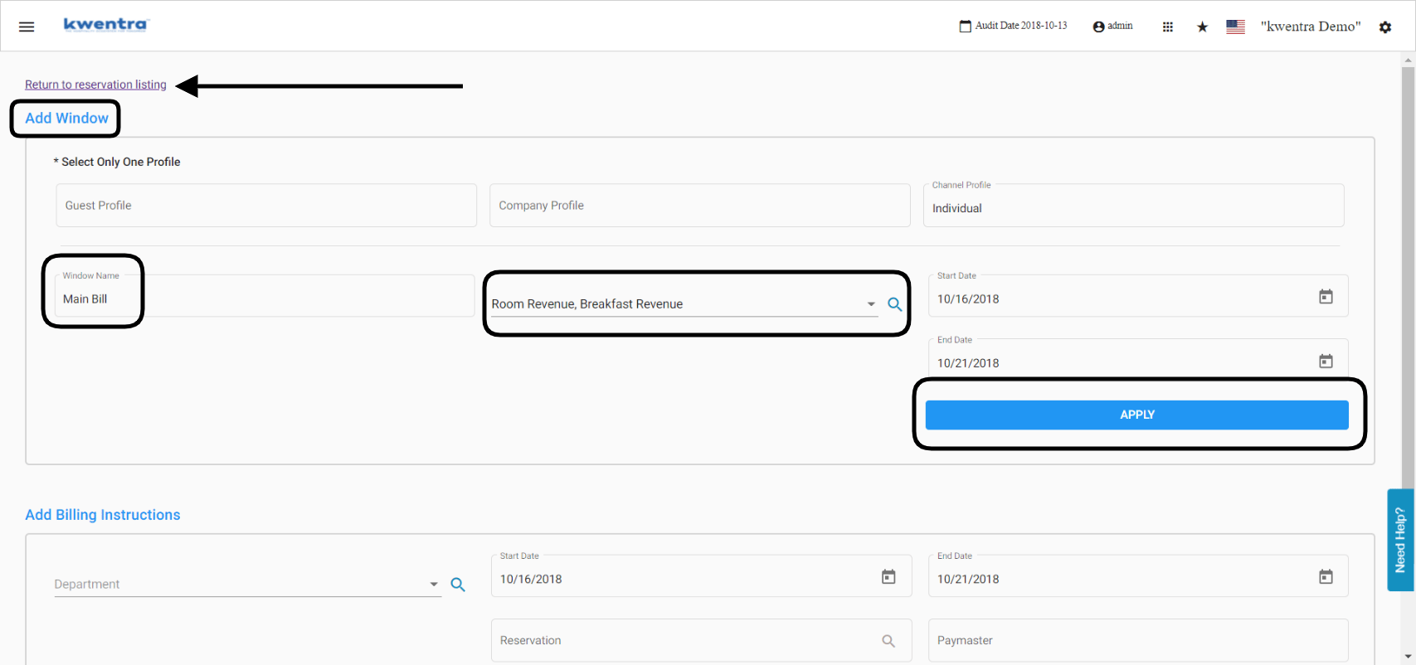Focus the Company Profile field
This screenshot has width=1416, height=665.
(699, 205)
